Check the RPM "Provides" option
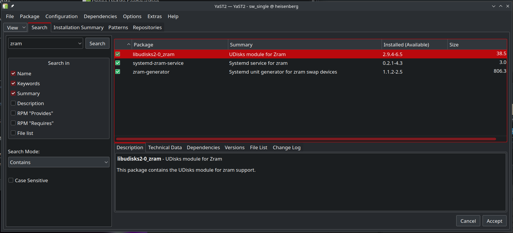This screenshot has width=513, height=233. tap(13, 113)
